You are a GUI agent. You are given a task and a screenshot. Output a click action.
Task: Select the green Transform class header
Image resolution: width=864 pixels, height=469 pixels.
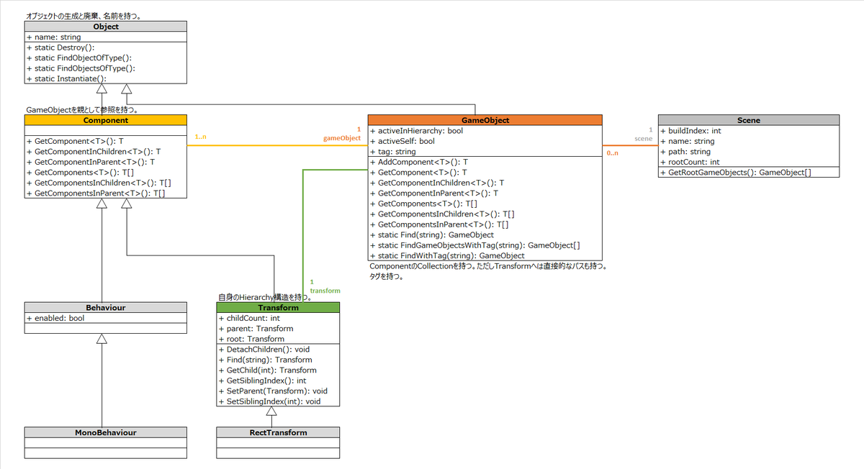click(278, 308)
